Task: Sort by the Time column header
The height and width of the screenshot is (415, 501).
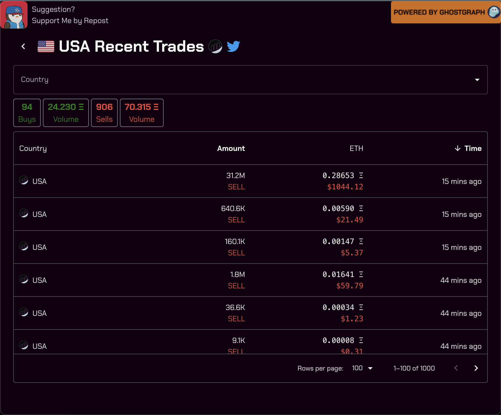Action: pos(472,148)
